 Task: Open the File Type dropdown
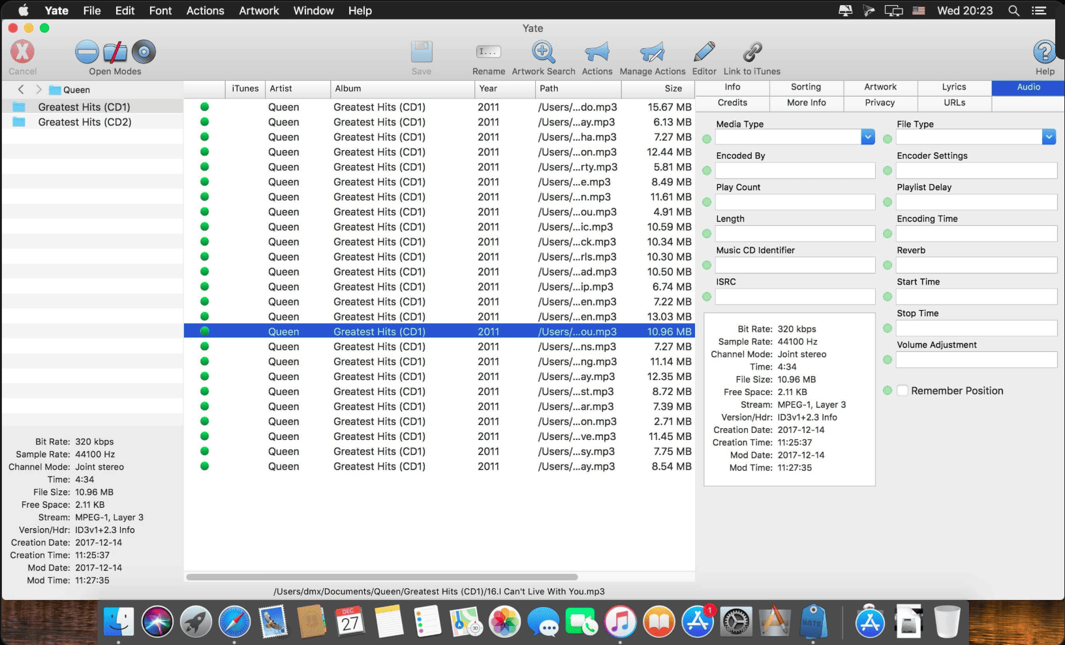click(1049, 136)
